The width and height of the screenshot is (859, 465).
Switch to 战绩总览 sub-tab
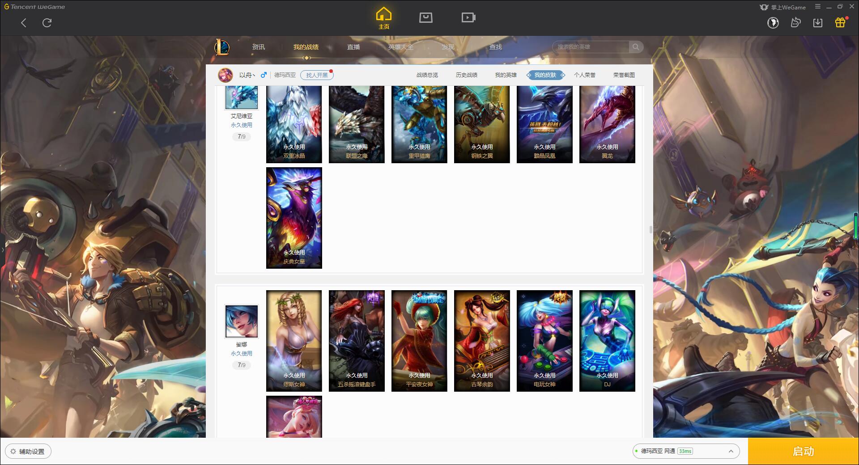point(427,75)
